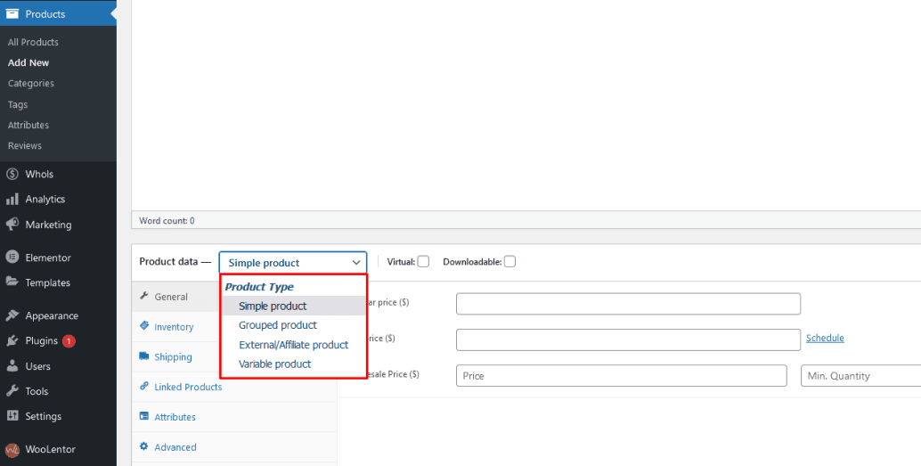The width and height of the screenshot is (921, 466).
Task: Select Add New under Products
Action: pyautogui.click(x=29, y=62)
